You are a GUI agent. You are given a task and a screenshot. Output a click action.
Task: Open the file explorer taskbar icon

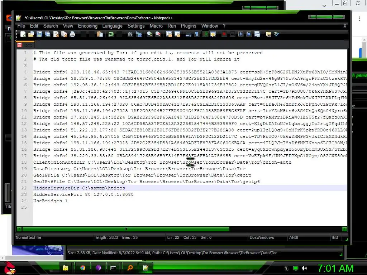(x=66, y=268)
